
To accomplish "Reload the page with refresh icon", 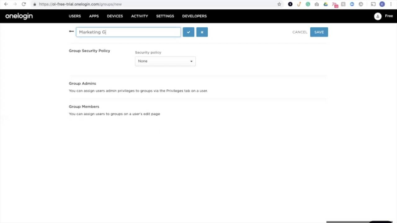I will (x=24, y=4).
